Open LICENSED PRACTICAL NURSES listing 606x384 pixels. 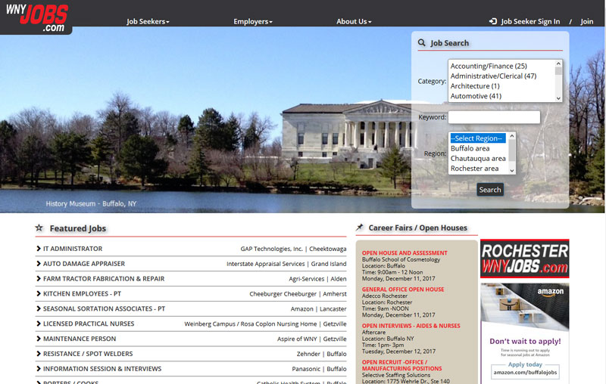tap(89, 324)
